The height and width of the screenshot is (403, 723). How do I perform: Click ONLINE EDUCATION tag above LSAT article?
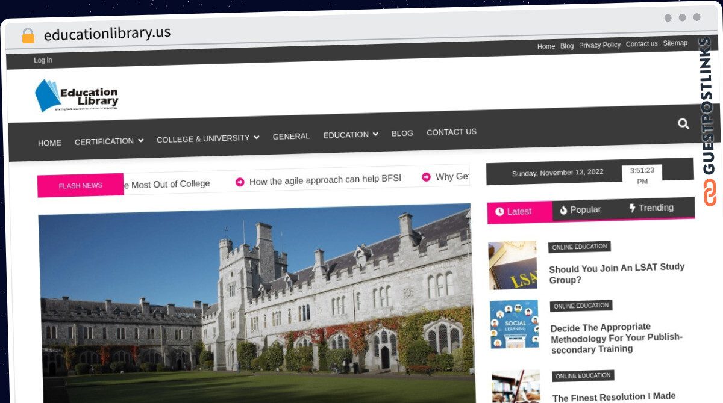coord(580,247)
